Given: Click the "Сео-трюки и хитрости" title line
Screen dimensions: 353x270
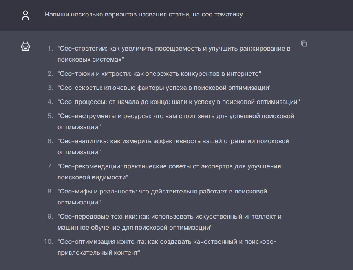Looking at the screenshot, I should 159,74.
